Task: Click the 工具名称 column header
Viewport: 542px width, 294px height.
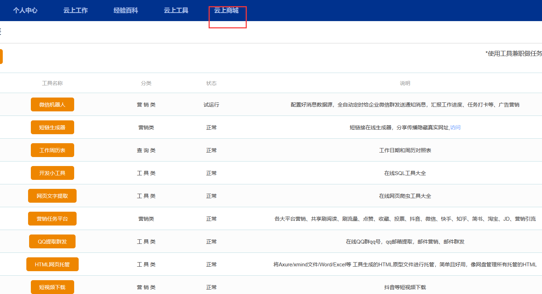Action: [52, 83]
